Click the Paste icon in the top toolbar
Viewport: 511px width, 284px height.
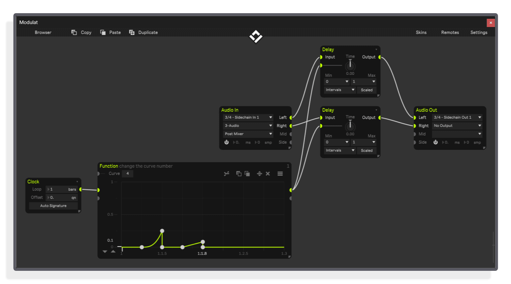coord(103,32)
